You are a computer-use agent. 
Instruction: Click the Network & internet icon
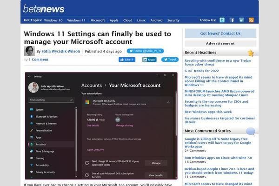32,123
